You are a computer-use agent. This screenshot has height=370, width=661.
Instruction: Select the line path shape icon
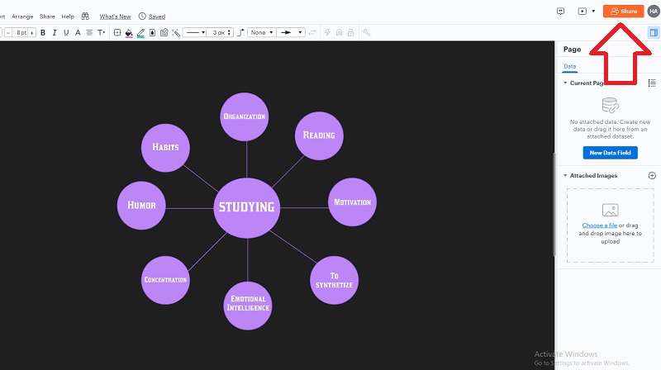[x=240, y=32]
